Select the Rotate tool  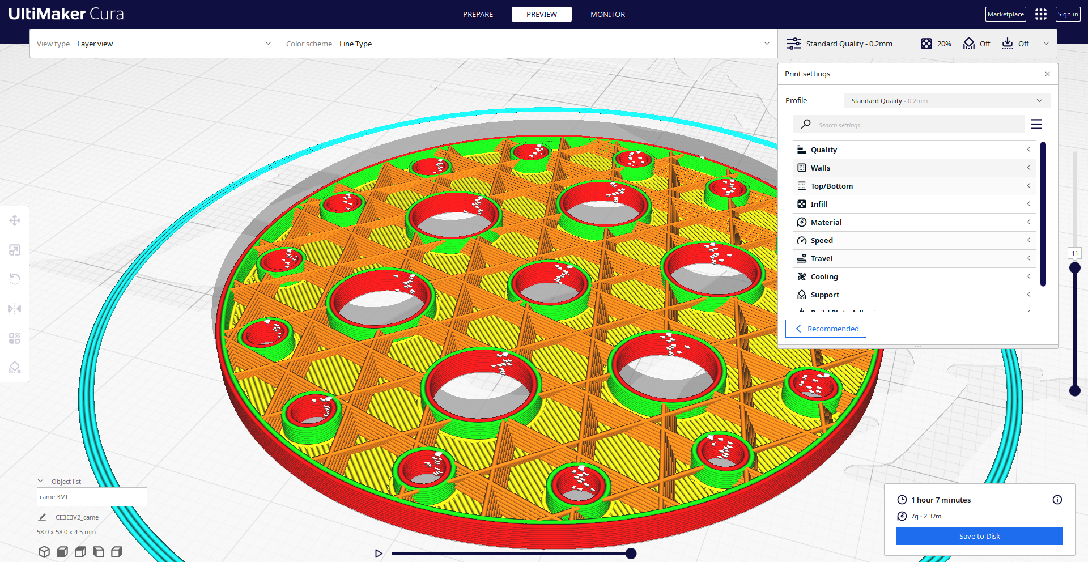click(15, 279)
